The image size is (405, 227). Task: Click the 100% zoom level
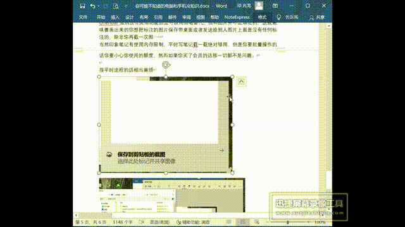click(x=320, y=222)
